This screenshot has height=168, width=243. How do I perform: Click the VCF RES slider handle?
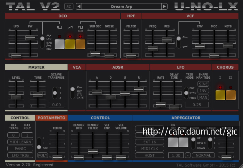167,40
